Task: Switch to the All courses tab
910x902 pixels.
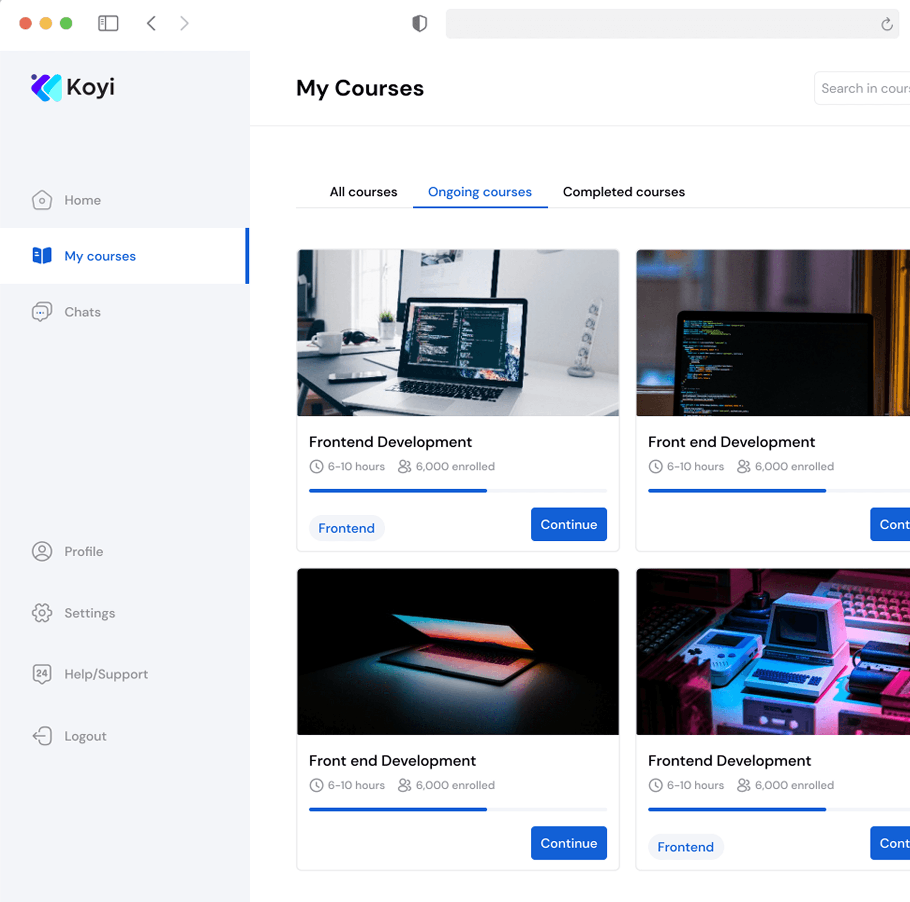Action: coord(363,192)
